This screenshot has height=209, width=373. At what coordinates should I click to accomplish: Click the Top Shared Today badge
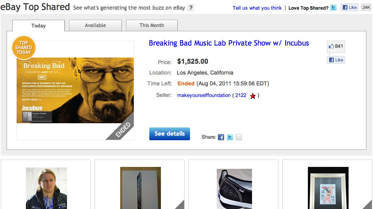coord(24,48)
